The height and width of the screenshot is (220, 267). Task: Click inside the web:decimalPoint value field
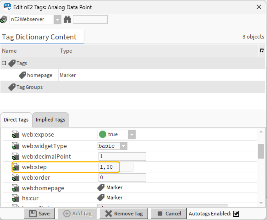tap(122, 156)
